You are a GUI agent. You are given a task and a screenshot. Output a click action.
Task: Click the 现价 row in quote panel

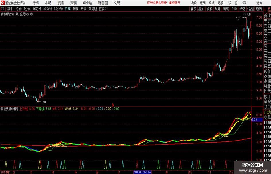(267, 71)
